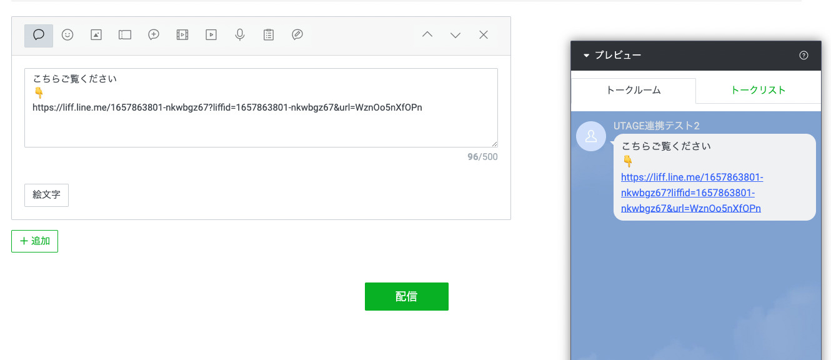Click the 絵文字 emoji button
This screenshot has height=360, width=831.
pos(46,195)
